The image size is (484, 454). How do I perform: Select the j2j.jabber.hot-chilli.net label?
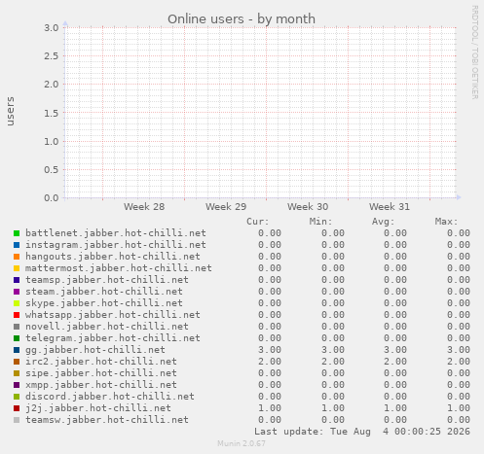point(98,408)
